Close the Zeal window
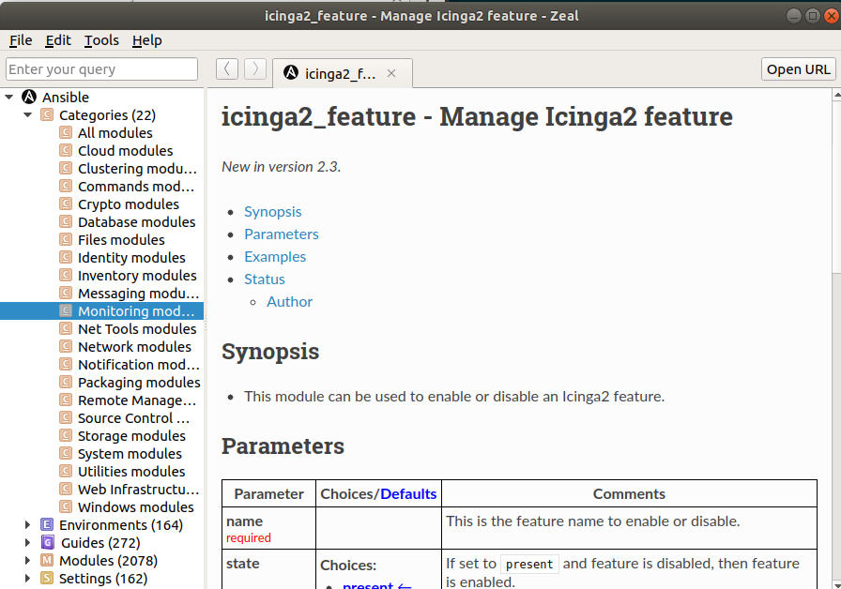 click(832, 16)
